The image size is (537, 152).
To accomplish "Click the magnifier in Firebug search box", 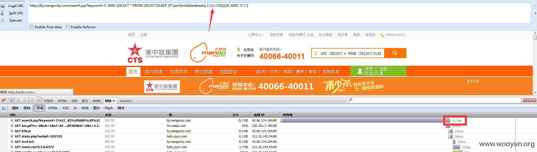I will click(351, 100).
